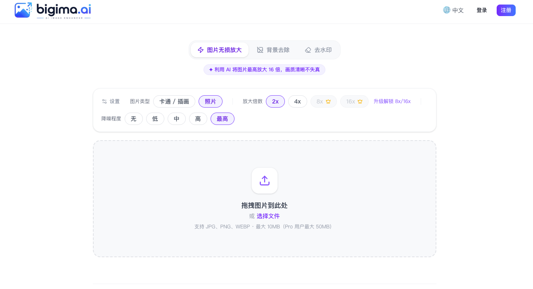Click the 登录 login link

pos(482,10)
